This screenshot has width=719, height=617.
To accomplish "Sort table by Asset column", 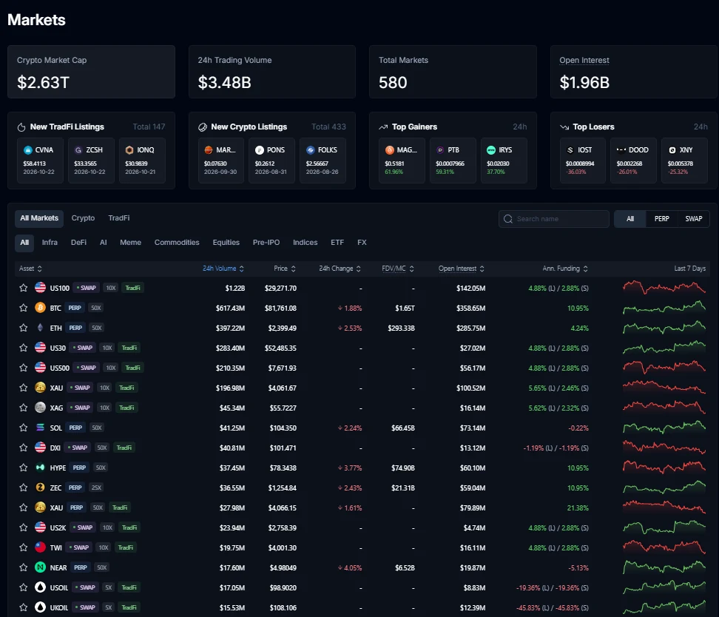I will 30,269.
